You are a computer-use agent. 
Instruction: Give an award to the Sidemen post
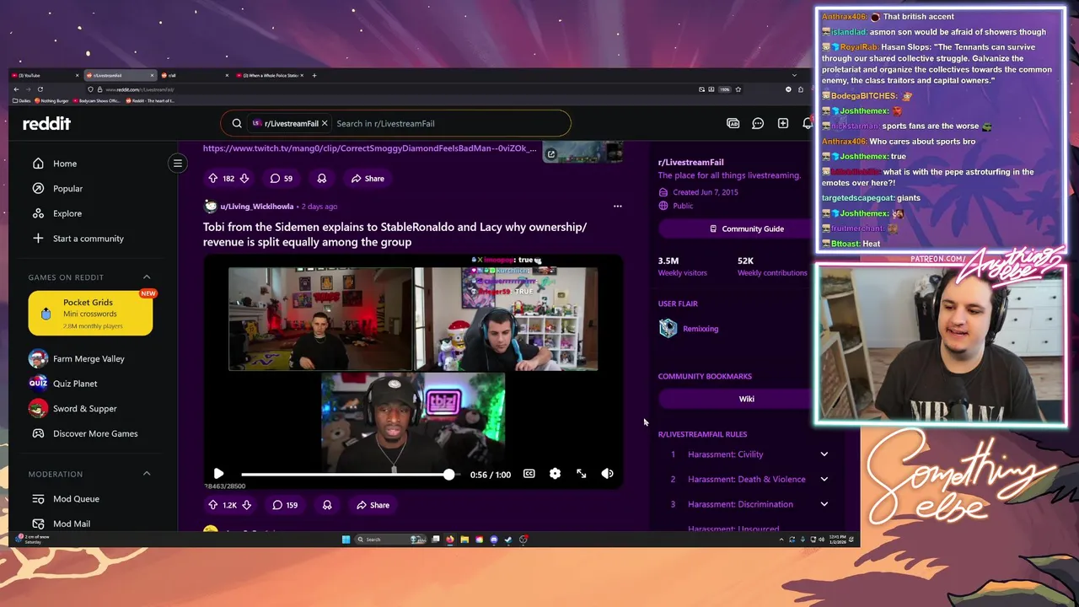[x=327, y=505]
